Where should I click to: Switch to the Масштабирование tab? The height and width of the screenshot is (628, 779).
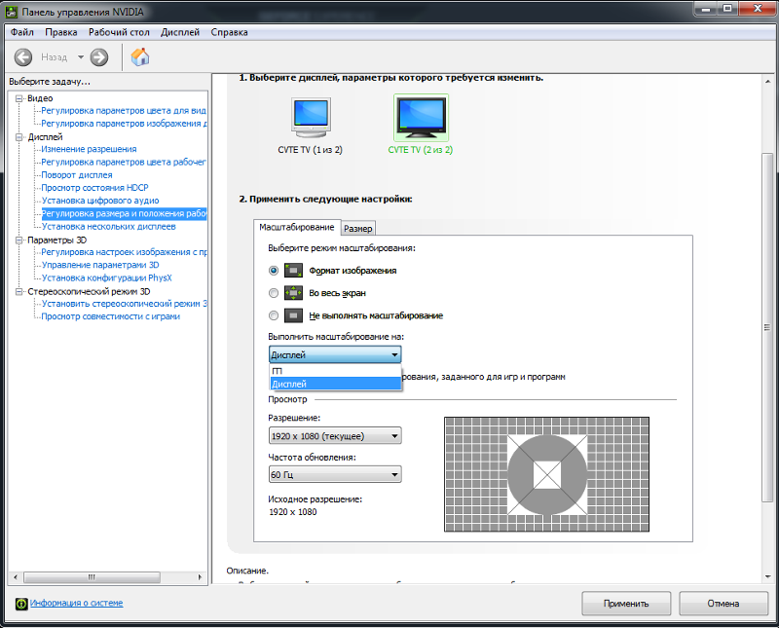[x=297, y=227]
